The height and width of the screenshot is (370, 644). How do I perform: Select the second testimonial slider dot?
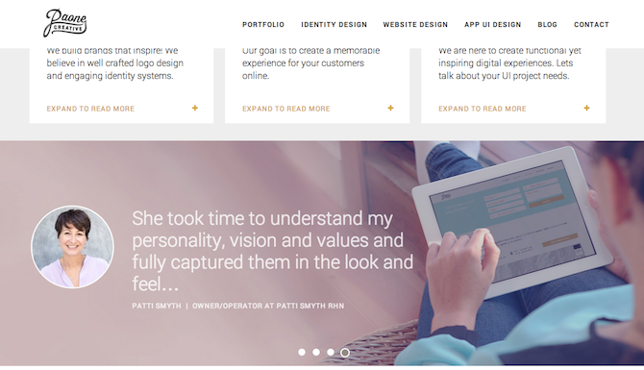click(316, 352)
